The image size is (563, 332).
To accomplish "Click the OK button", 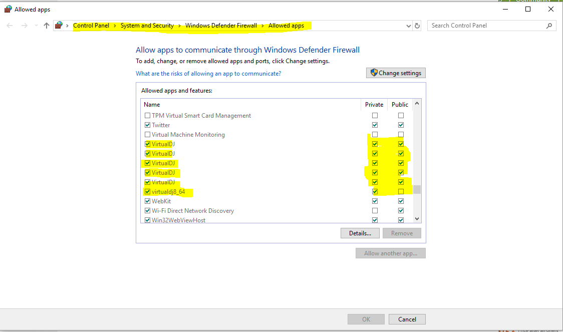I will (366, 319).
